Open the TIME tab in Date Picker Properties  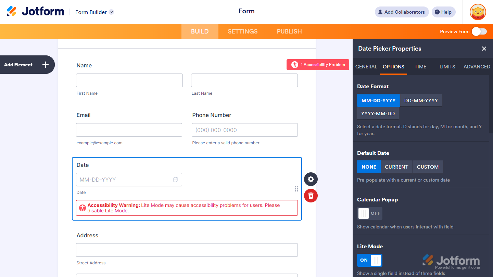(420, 67)
